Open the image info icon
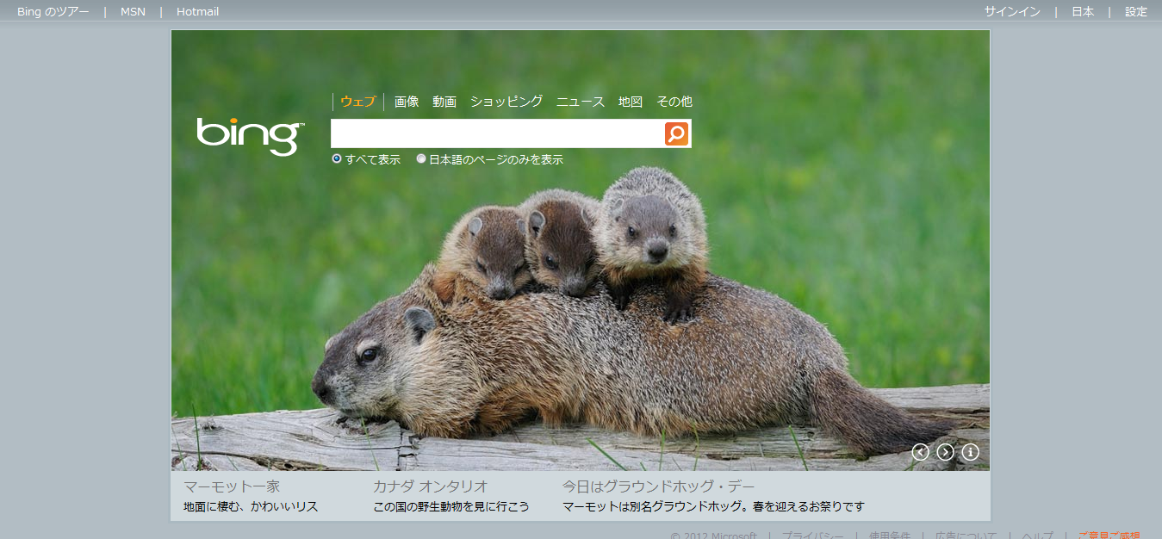 (970, 452)
